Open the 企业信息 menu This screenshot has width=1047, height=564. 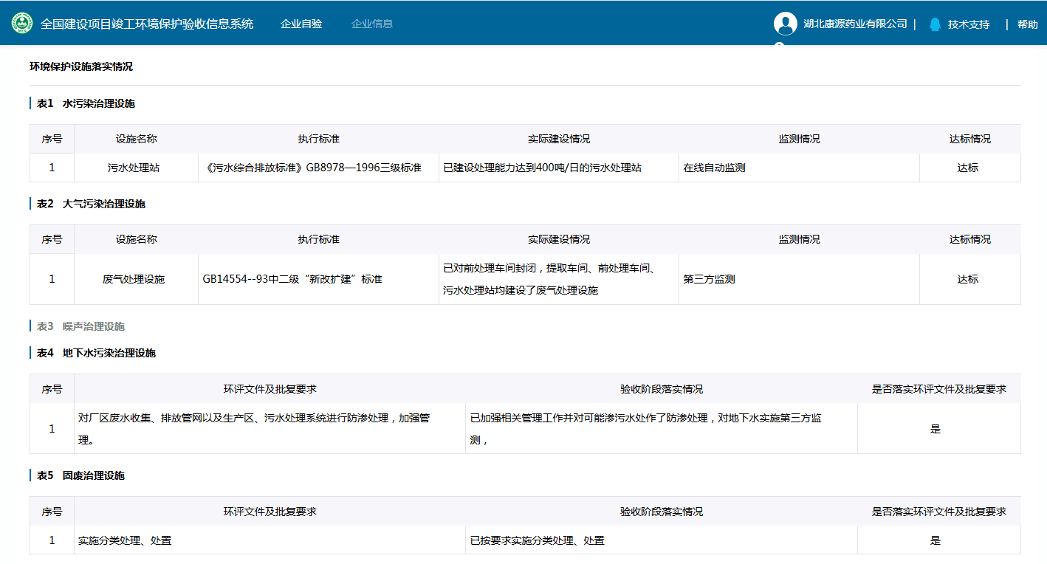[x=372, y=24]
